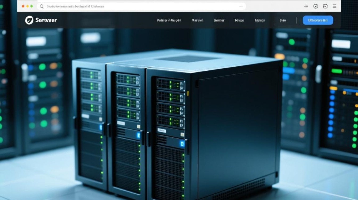Close window with red dot
This screenshot has height=200, width=358.
point(23,6)
